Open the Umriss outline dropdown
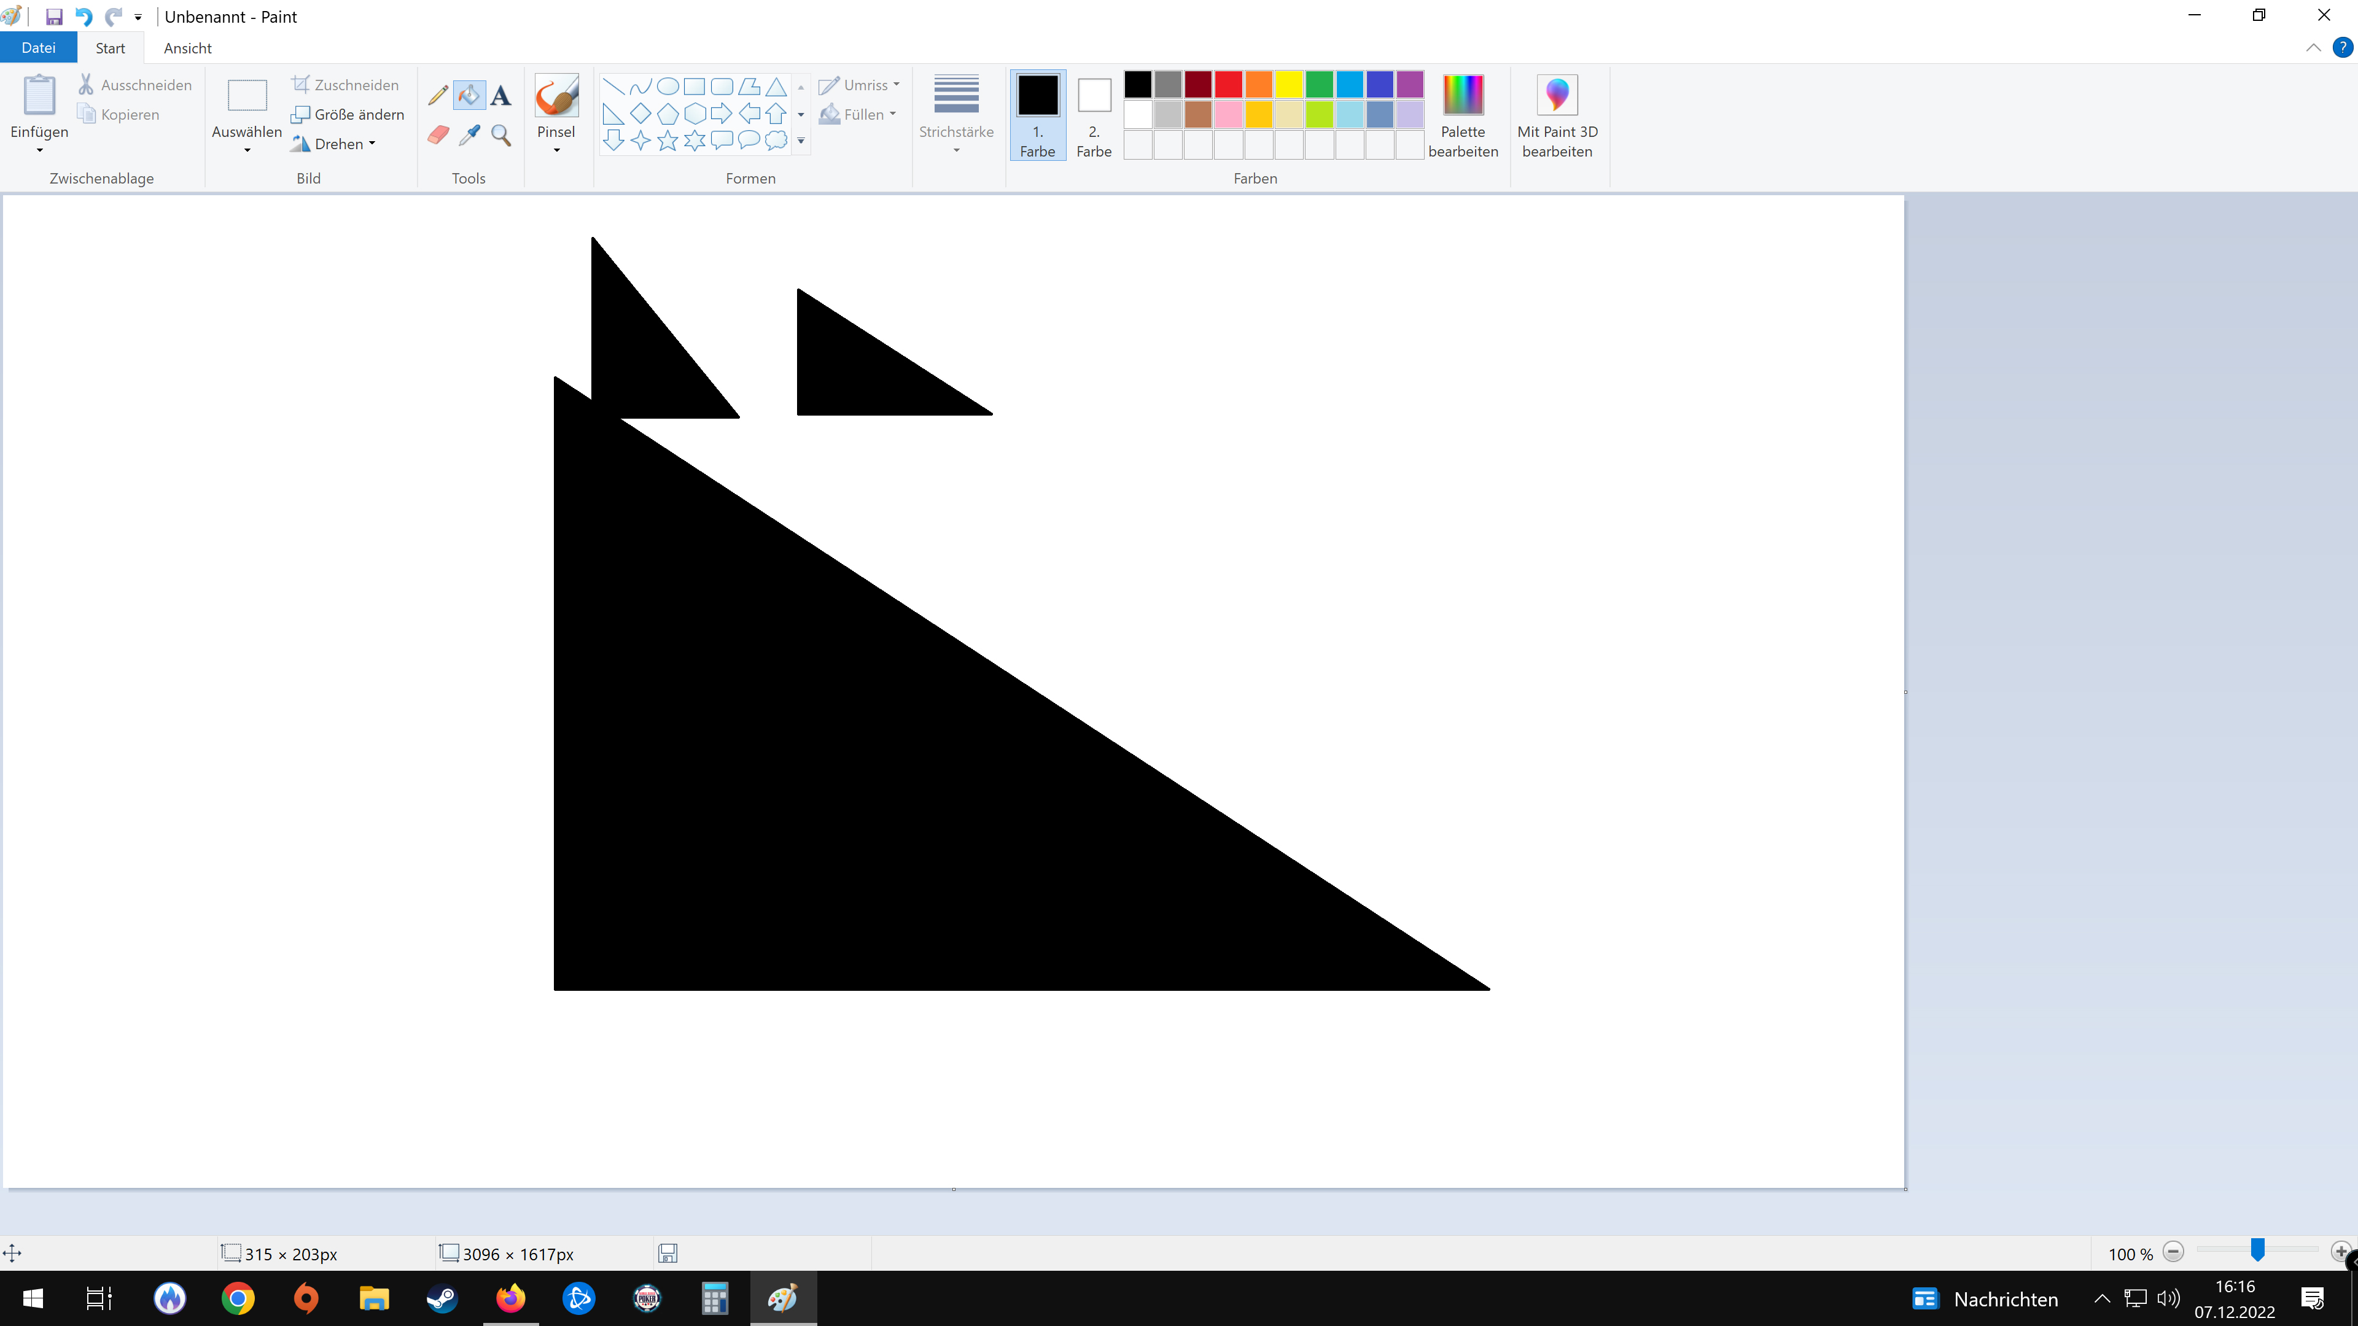The image size is (2358, 1326). (x=860, y=85)
